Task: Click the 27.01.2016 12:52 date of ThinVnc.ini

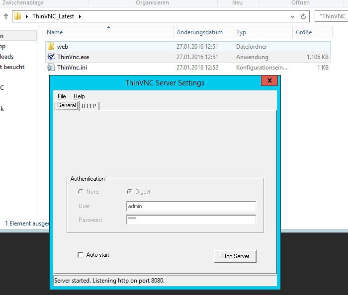Action: pos(197,68)
